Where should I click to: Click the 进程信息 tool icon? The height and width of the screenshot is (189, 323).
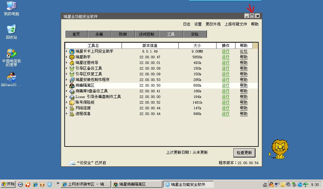(x=72, y=114)
